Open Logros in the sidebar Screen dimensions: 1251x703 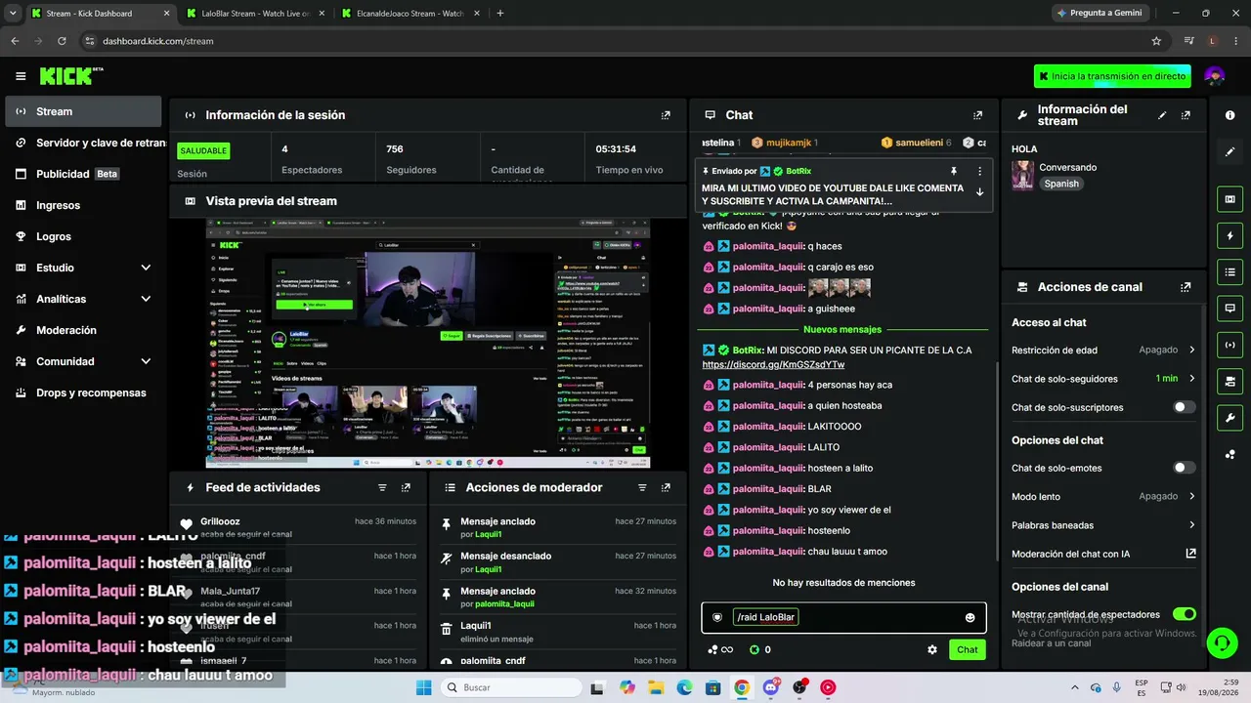point(83,236)
